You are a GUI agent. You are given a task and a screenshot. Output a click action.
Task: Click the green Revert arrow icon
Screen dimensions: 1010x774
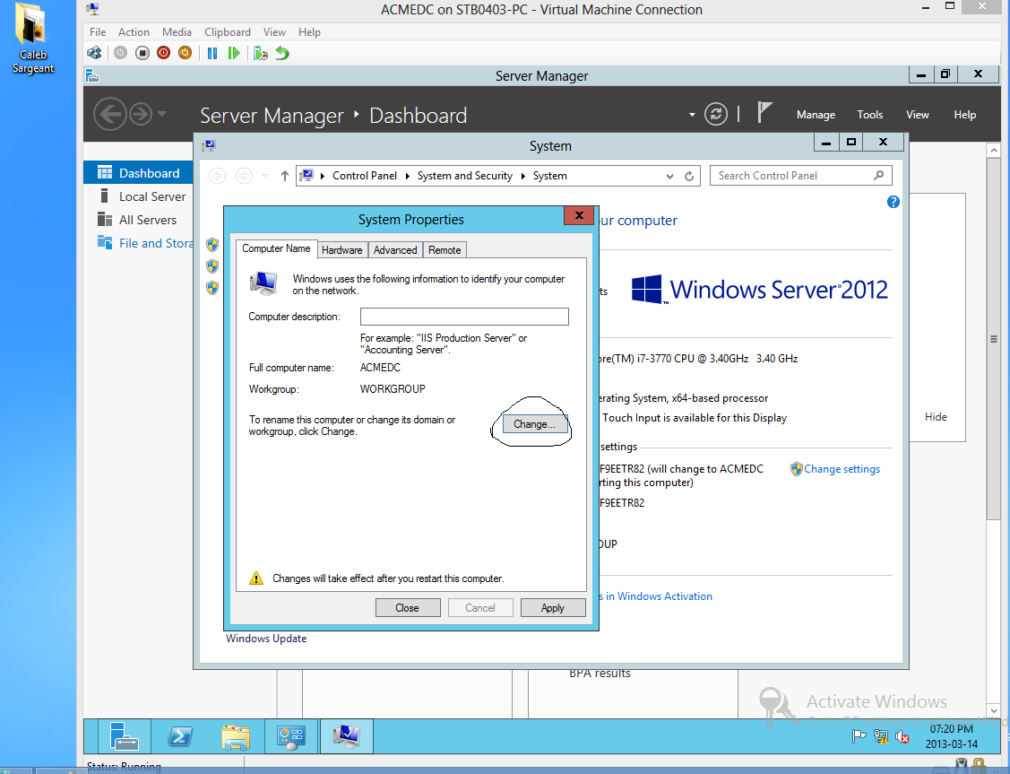pos(282,53)
